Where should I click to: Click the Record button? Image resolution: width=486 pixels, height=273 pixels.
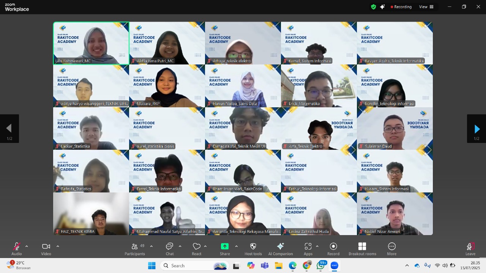pos(333,249)
